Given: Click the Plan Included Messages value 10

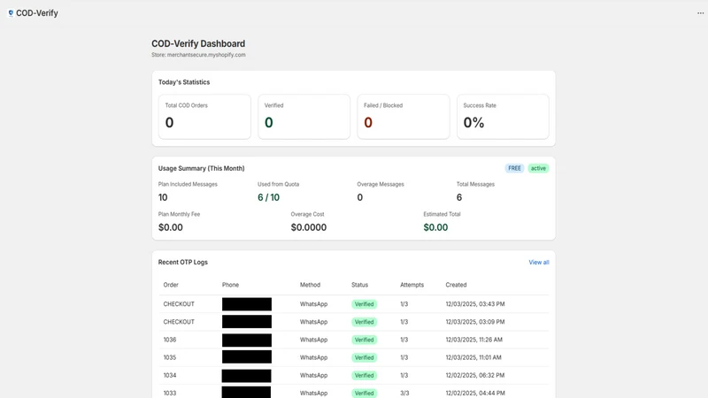Looking at the screenshot, I should (x=163, y=197).
